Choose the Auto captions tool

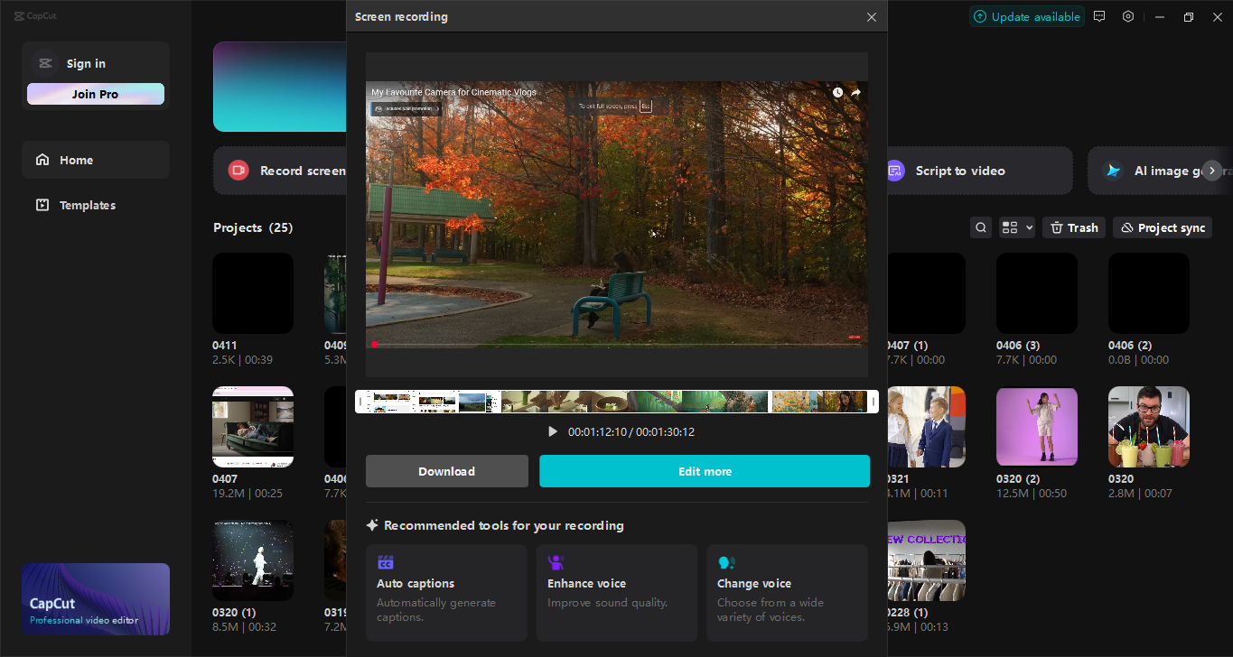tap(446, 593)
